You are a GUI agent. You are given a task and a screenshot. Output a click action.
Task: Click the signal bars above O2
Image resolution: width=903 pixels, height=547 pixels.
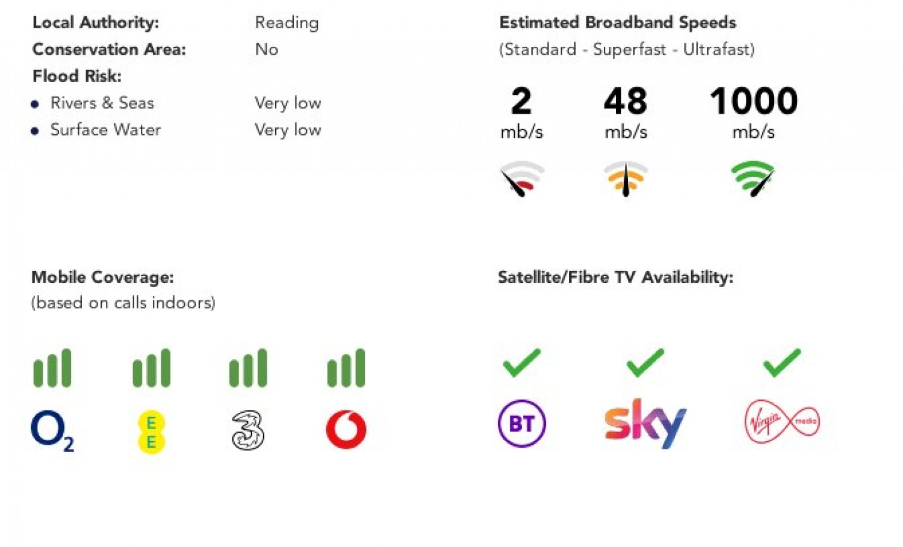click(52, 368)
